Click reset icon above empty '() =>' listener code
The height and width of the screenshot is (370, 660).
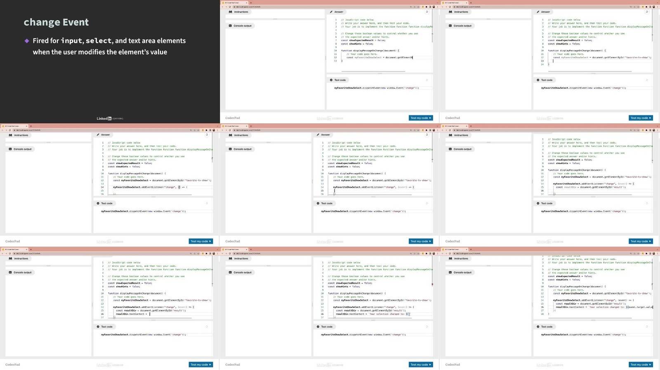207,135
